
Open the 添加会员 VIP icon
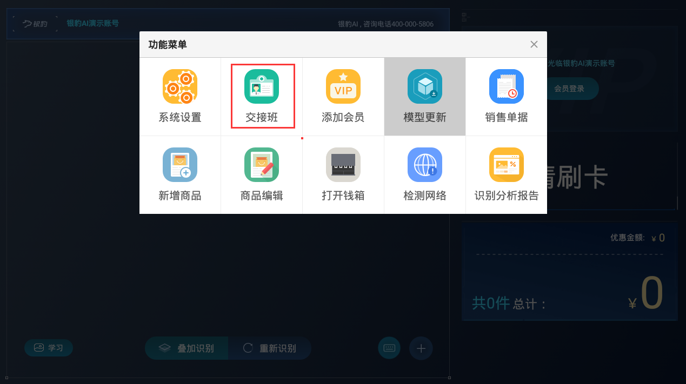343,86
